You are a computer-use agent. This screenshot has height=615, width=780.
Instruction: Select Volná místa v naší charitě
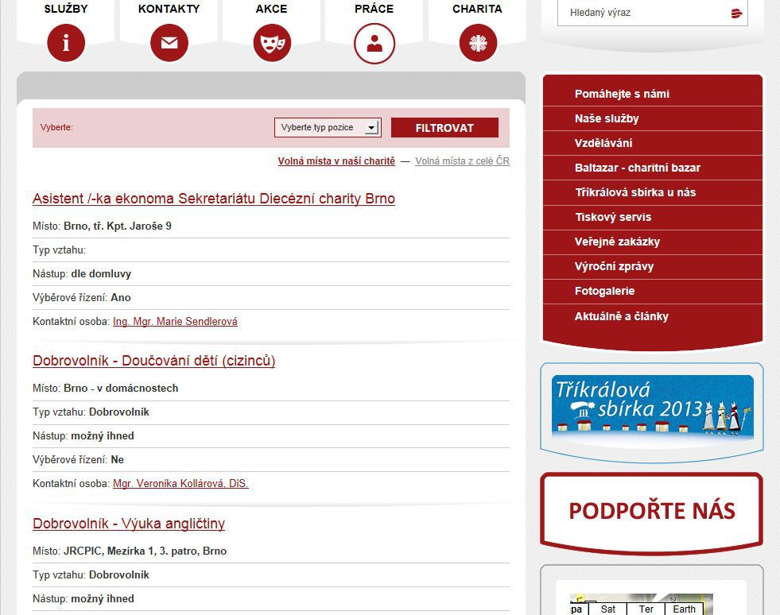(x=336, y=161)
